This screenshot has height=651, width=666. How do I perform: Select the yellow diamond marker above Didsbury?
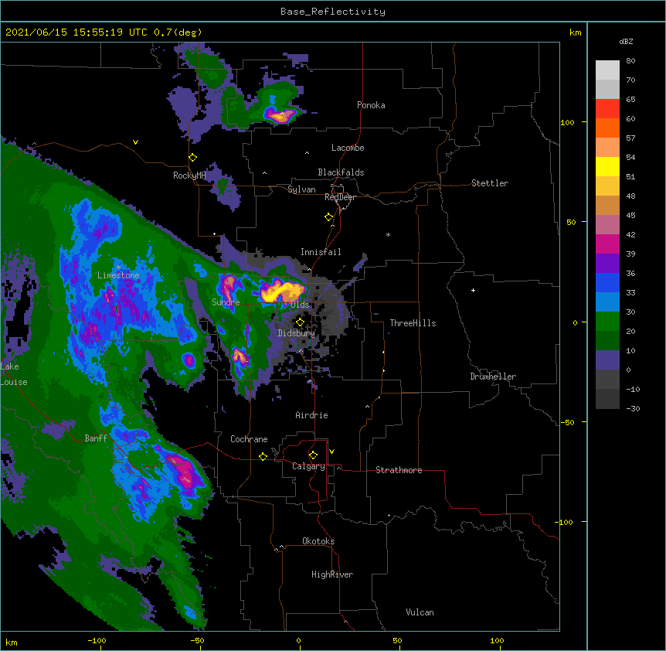[x=301, y=322]
